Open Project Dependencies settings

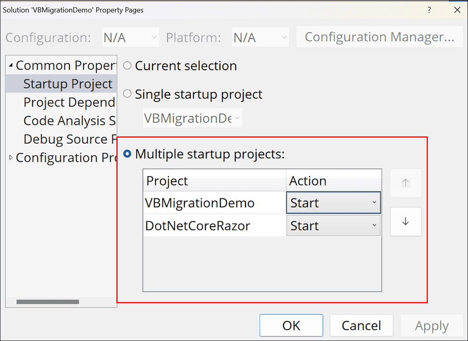(x=69, y=102)
